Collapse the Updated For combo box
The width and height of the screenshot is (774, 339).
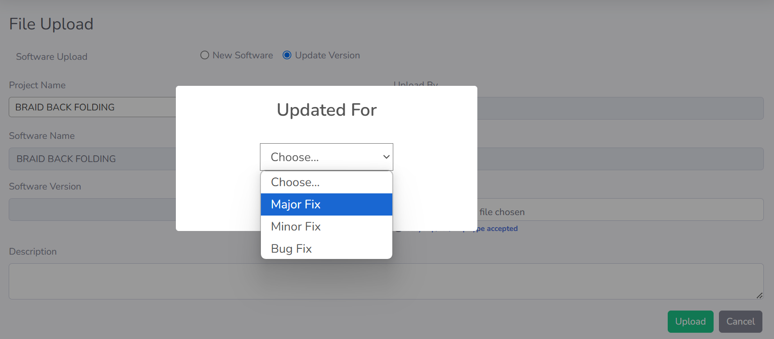click(327, 157)
